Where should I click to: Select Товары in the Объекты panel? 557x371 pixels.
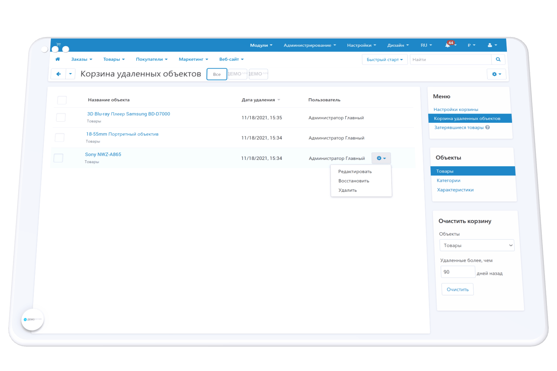tap(473, 171)
